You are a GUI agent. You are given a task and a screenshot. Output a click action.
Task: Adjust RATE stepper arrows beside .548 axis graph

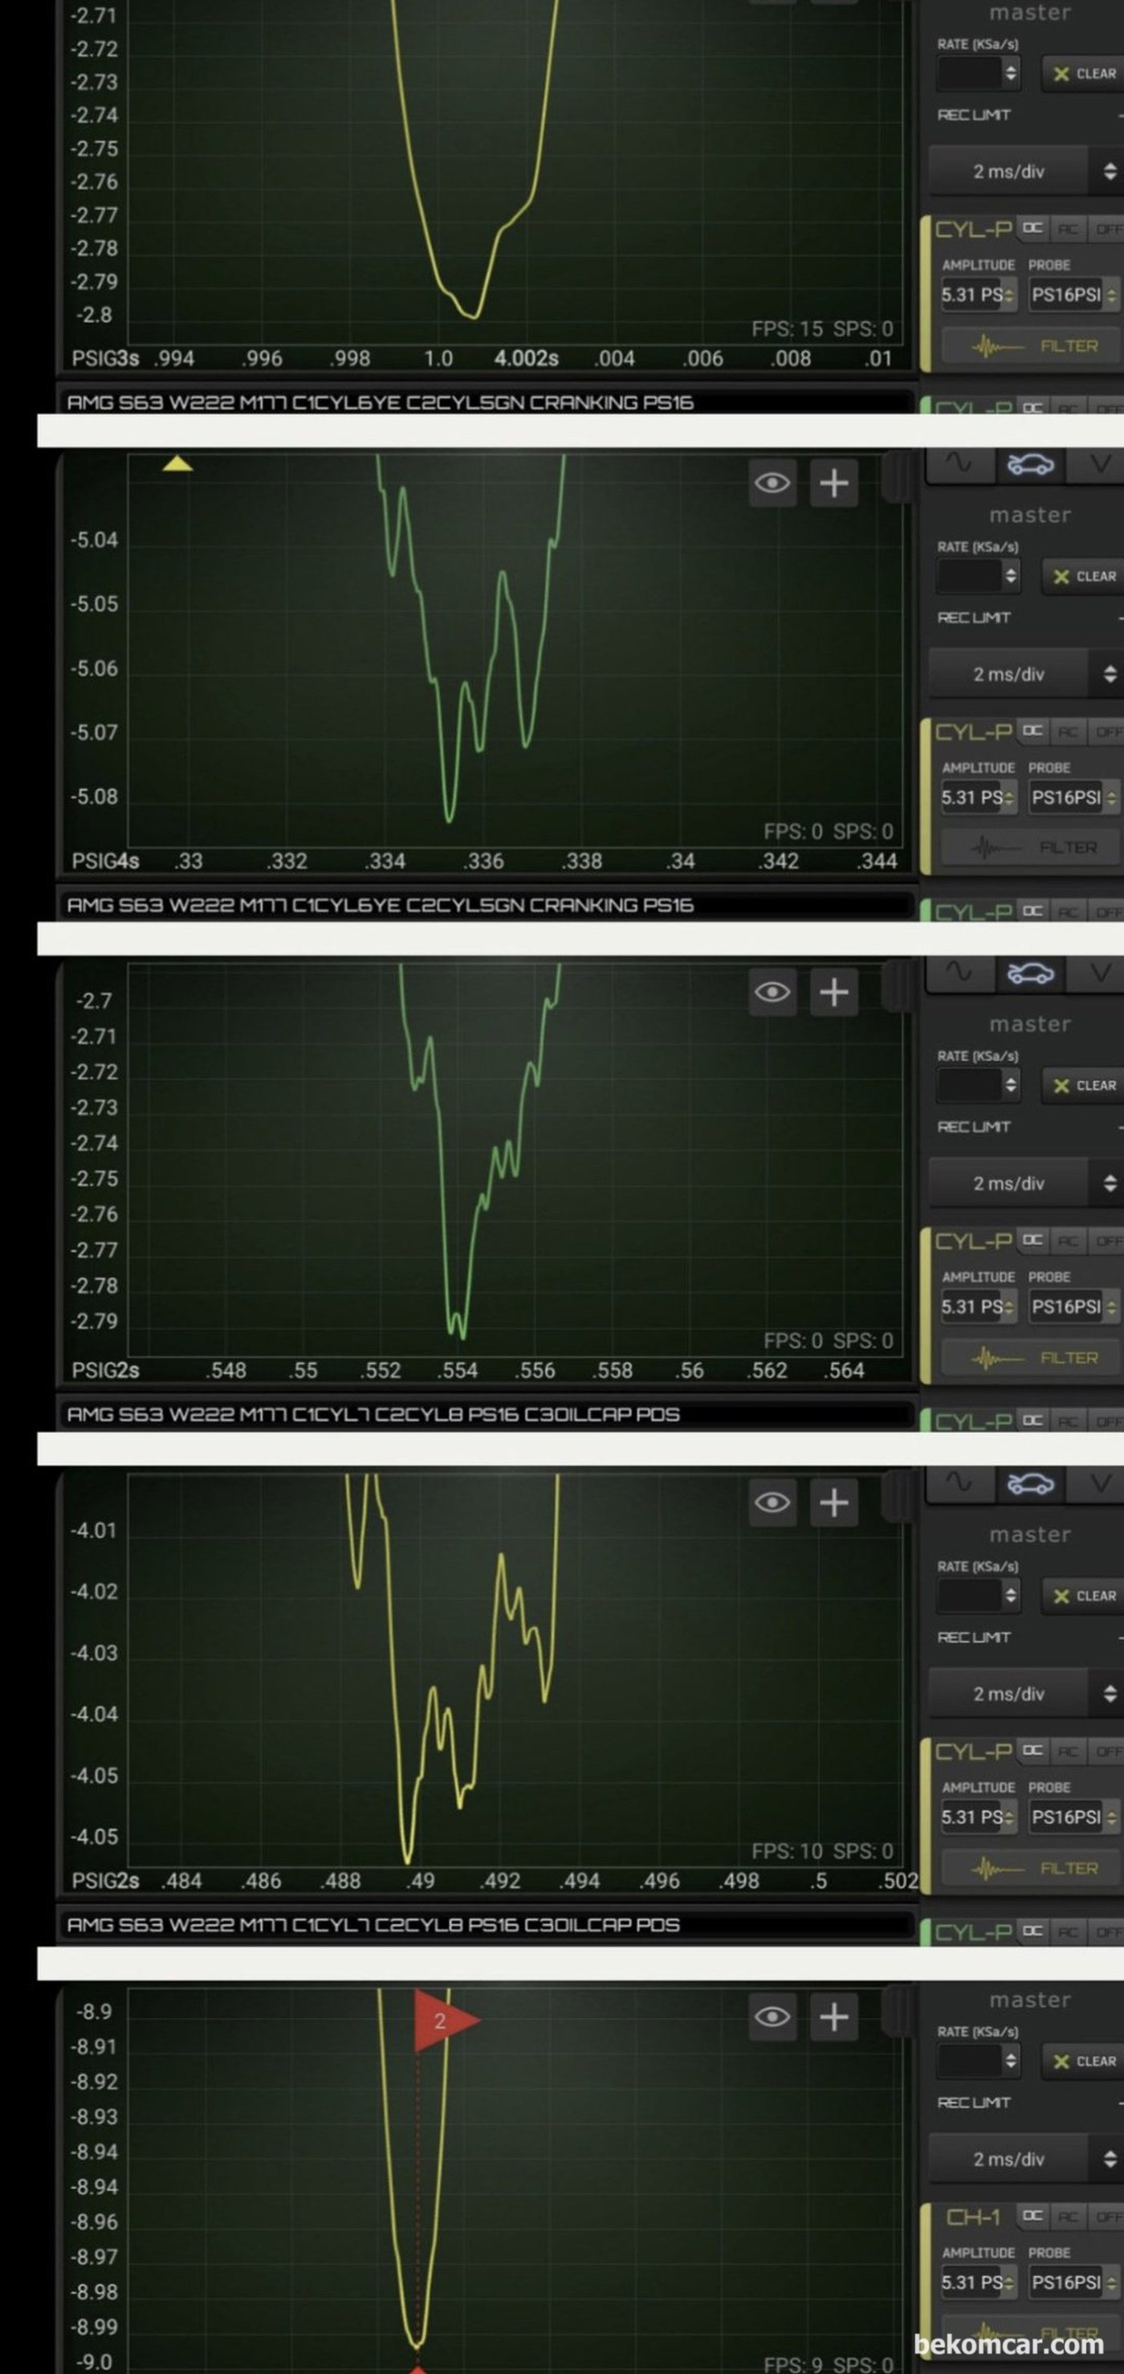click(1011, 1086)
